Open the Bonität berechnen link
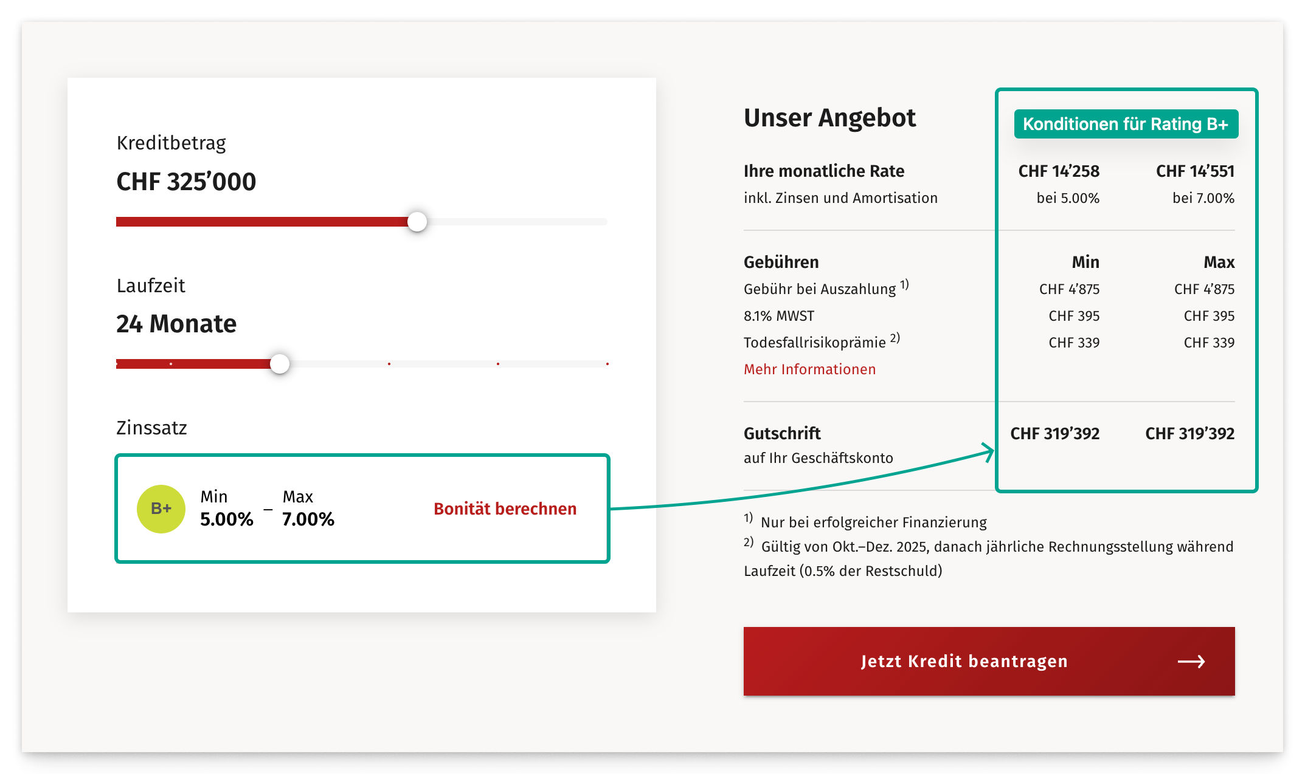This screenshot has height=774, width=1305. coord(505,509)
